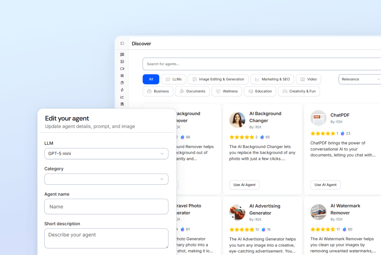Open the line chart icon in the sidebar
381x255 pixels.
click(x=122, y=97)
